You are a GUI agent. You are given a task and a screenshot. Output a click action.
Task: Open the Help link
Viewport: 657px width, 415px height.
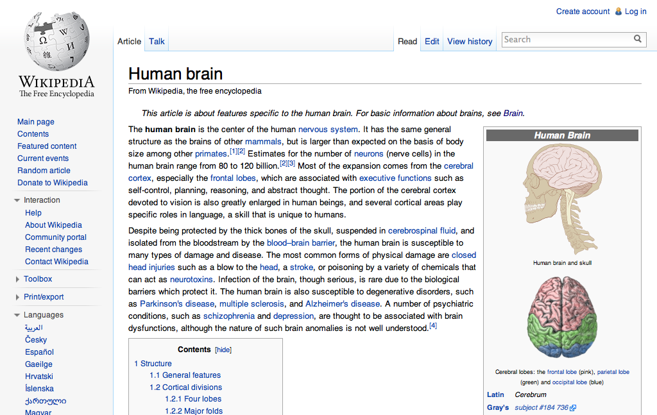coord(33,213)
